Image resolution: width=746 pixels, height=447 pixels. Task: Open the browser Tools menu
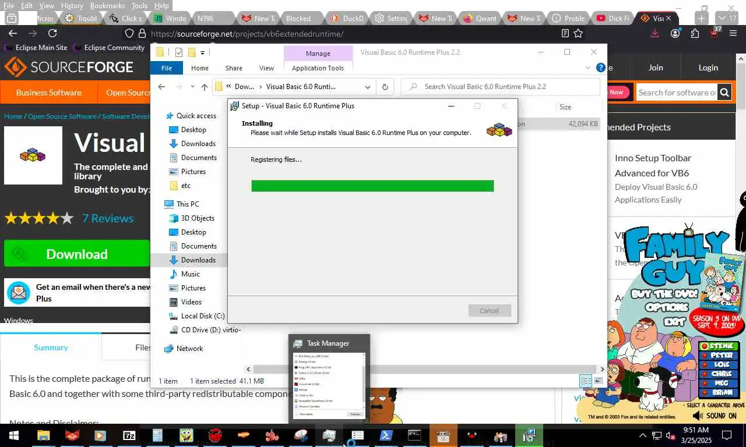[139, 5]
